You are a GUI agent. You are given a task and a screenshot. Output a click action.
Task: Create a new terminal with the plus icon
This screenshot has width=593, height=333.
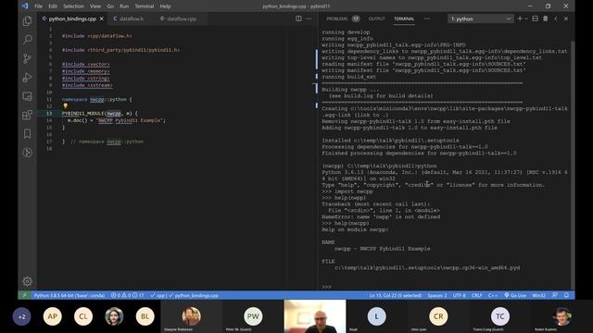pos(520,18)
